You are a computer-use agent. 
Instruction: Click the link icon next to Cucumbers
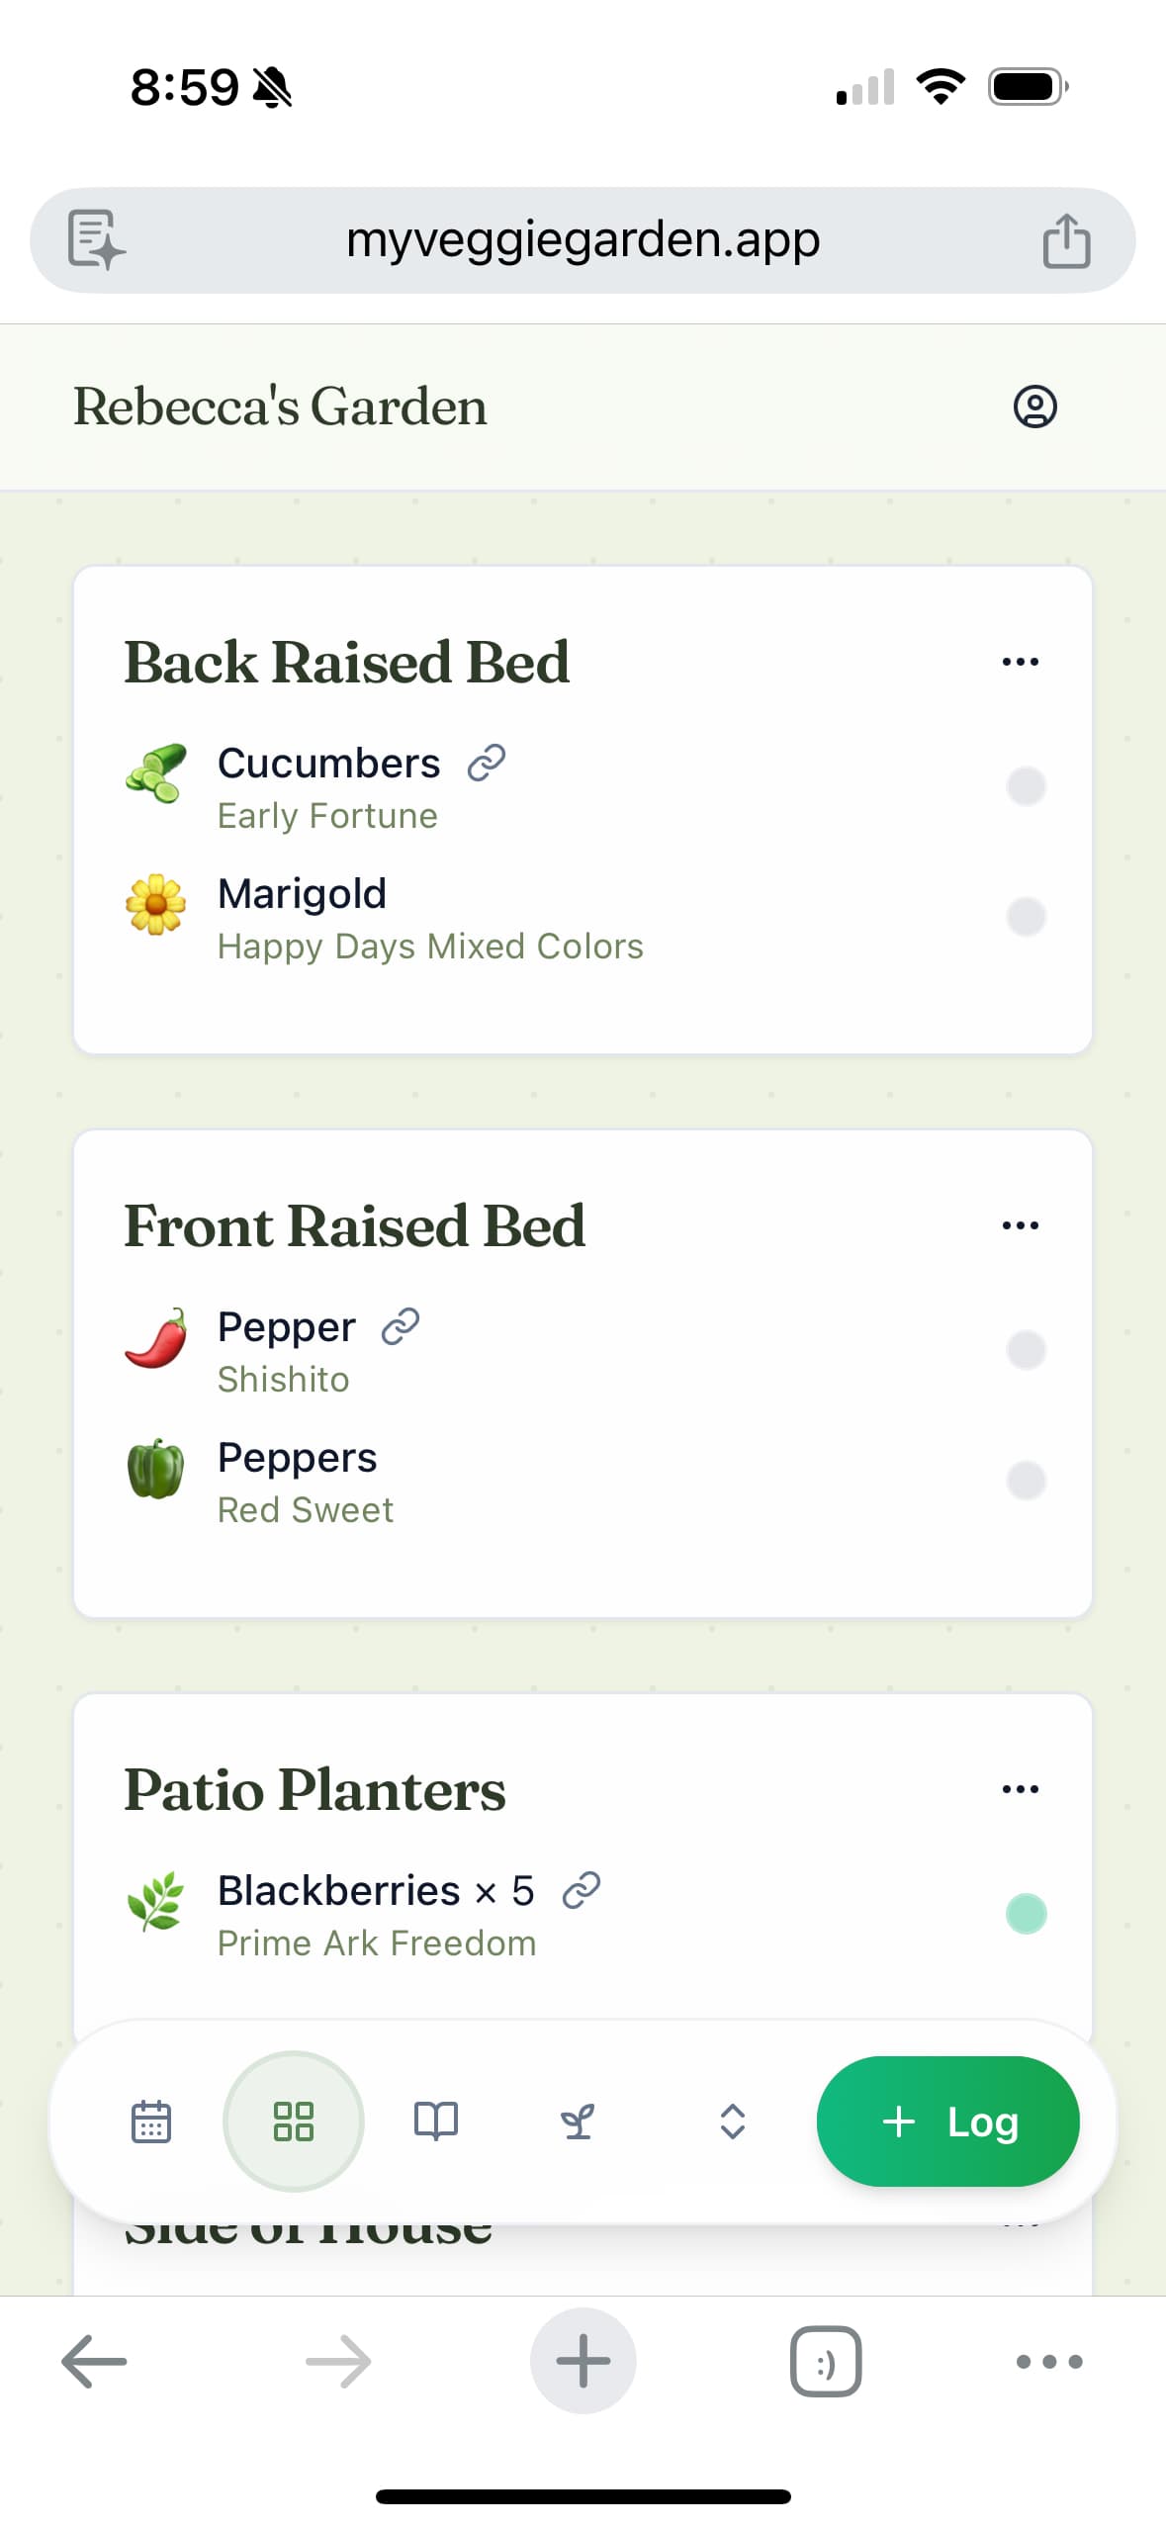point(487,764)
